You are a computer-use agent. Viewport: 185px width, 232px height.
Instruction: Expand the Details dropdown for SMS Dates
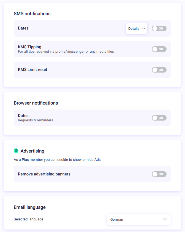137,28
